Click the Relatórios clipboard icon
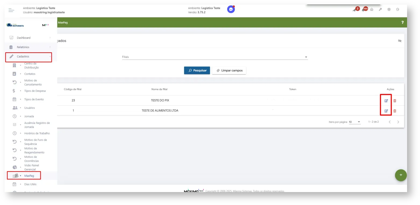The image size is (420, 205). pyautogui.click(x=11, y=47)
